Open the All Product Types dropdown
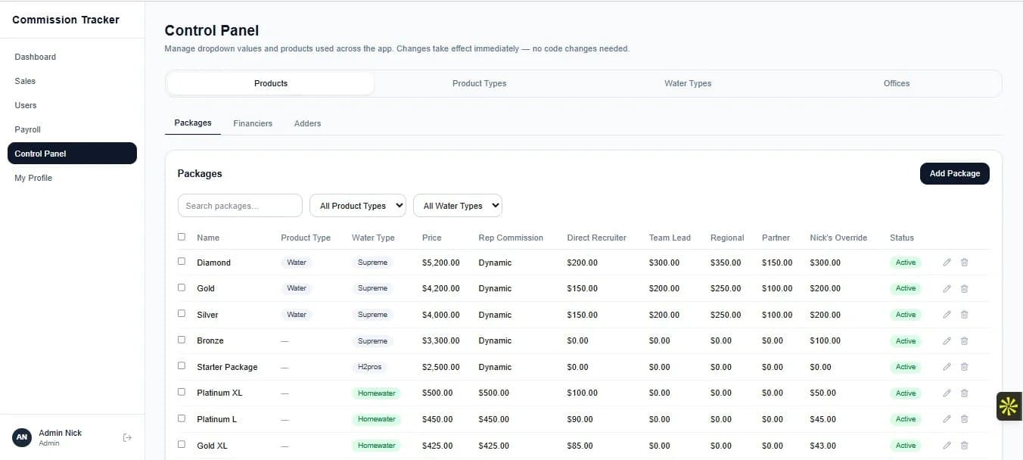This screenshot has width=1023, height=460. point(358,206)
